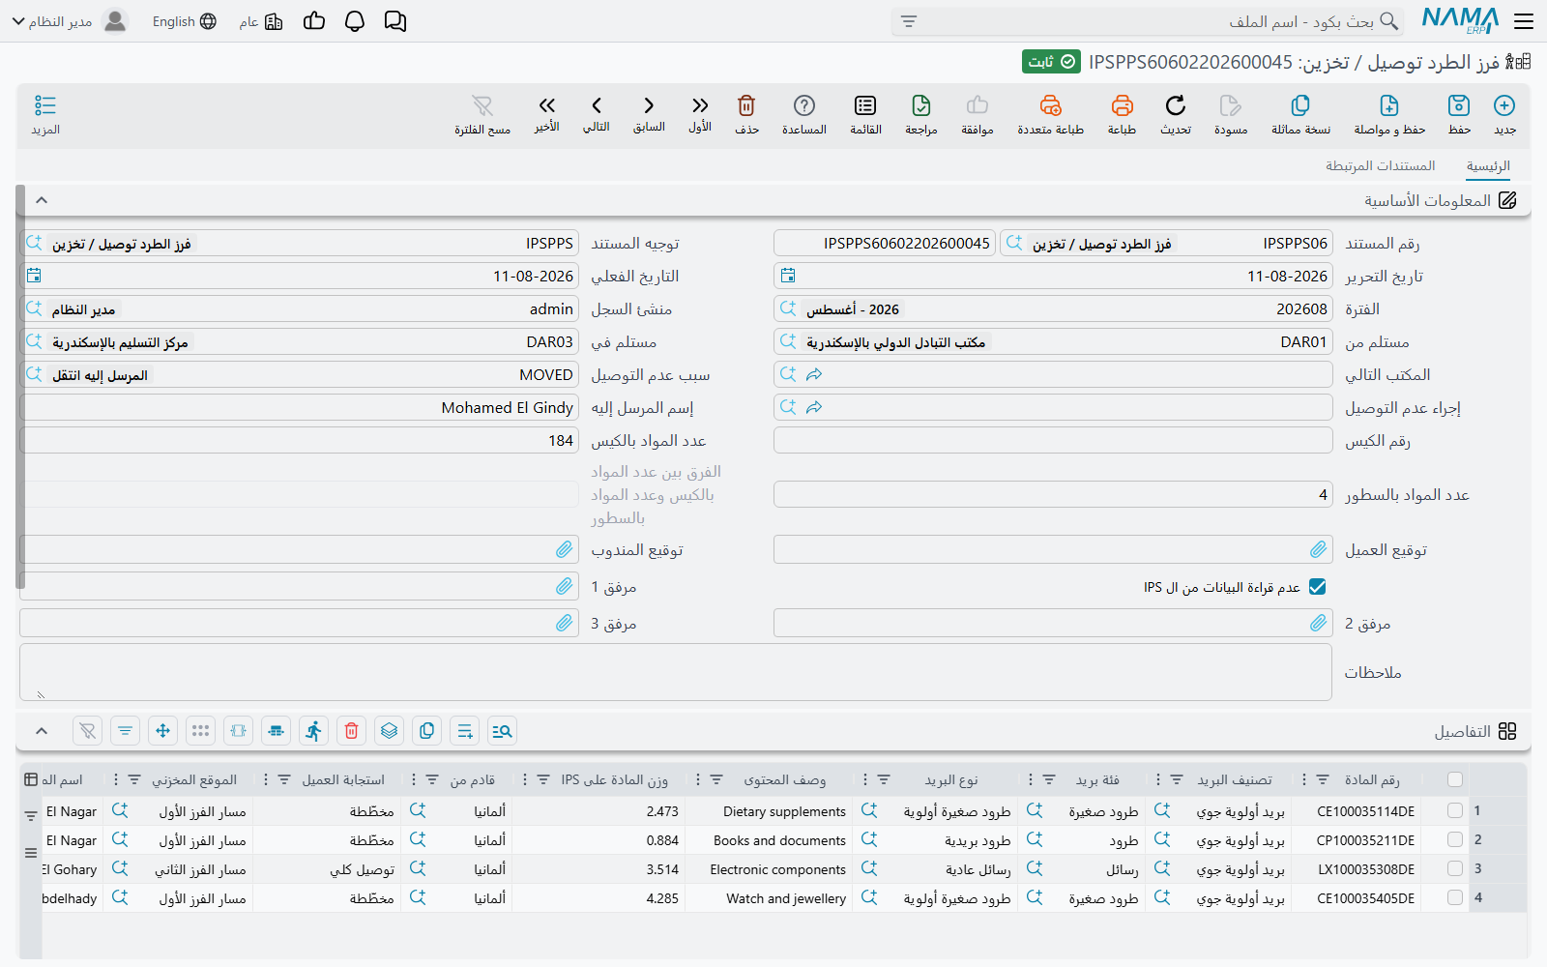
Task: Click the General (عام) button in header
Action: pos(261,21)
